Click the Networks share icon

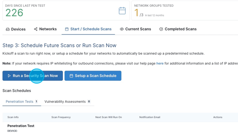click(x=36, y=29)
